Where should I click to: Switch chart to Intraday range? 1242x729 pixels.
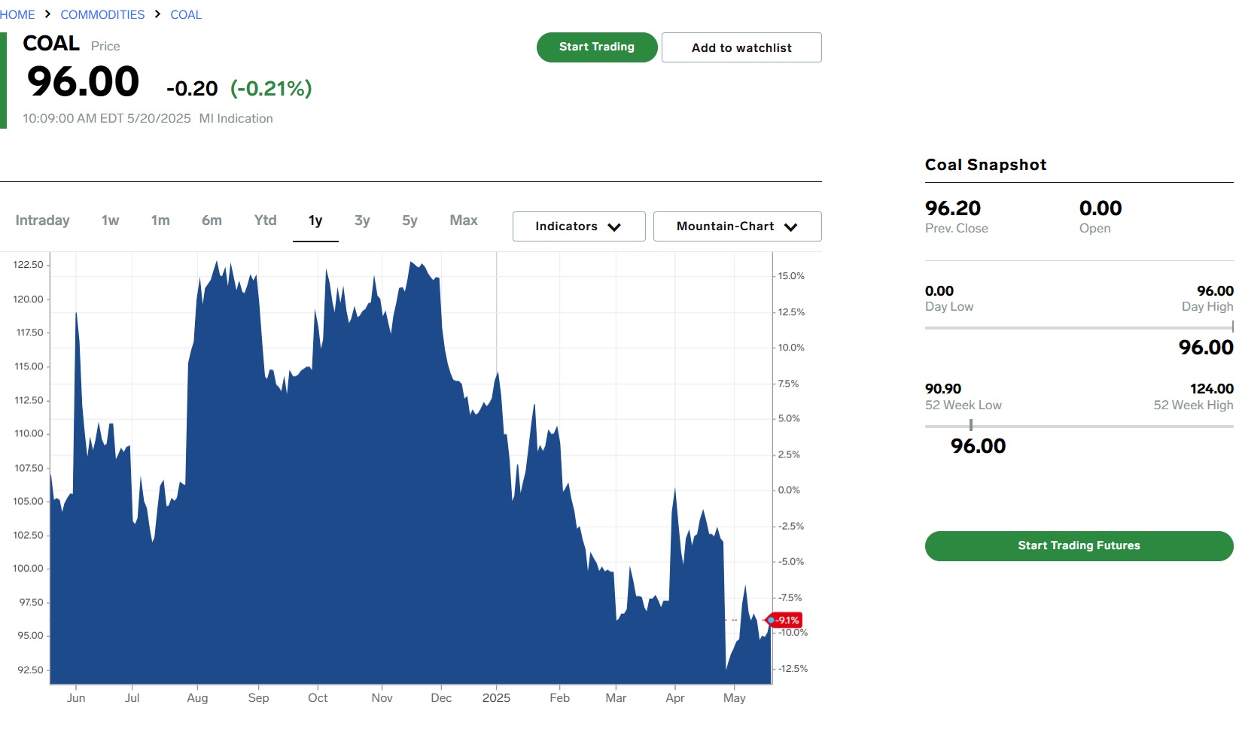coord(42,220)
